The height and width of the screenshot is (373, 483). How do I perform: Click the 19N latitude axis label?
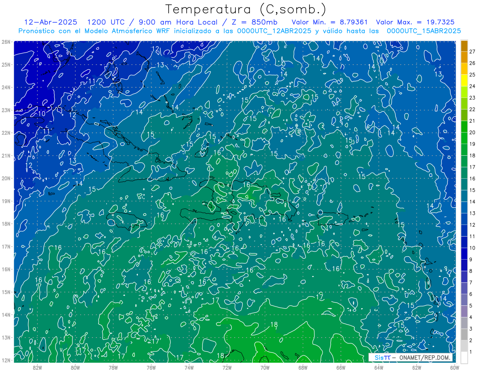point(6,201)
